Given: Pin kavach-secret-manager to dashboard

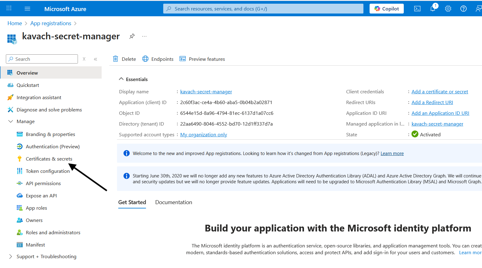Looking at the screenshot, I should (132, 36).
